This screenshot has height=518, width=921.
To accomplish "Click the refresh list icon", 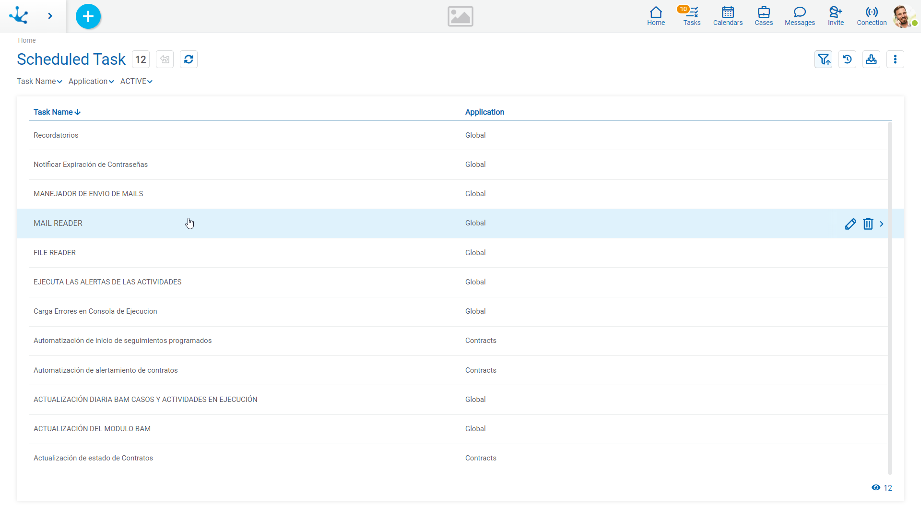I will [189, 59].
